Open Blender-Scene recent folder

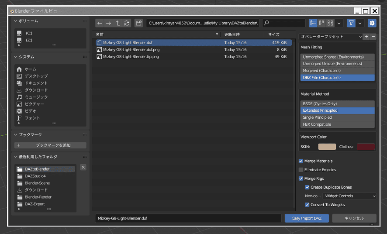tap(45, 183)
